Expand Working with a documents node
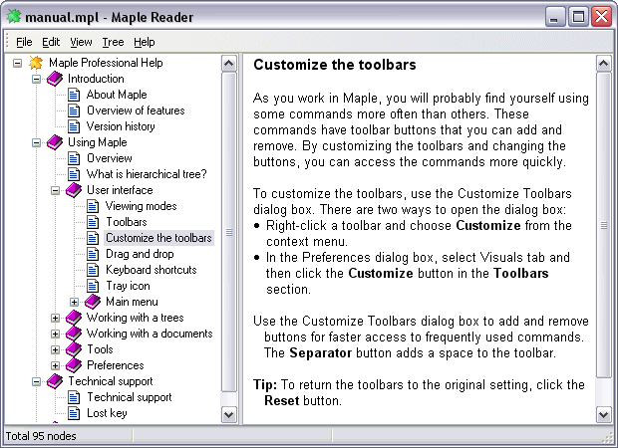 [55, 334]
